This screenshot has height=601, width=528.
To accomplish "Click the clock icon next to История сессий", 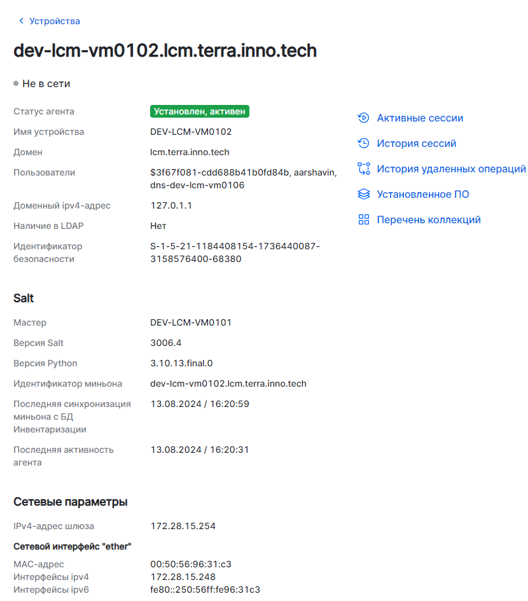I will click(x=364, y=143).
